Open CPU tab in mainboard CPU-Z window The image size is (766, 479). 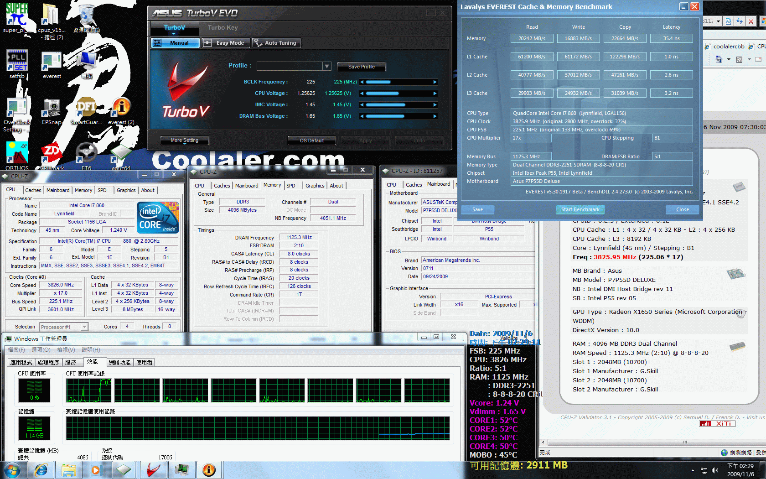[x=391, y=185]
